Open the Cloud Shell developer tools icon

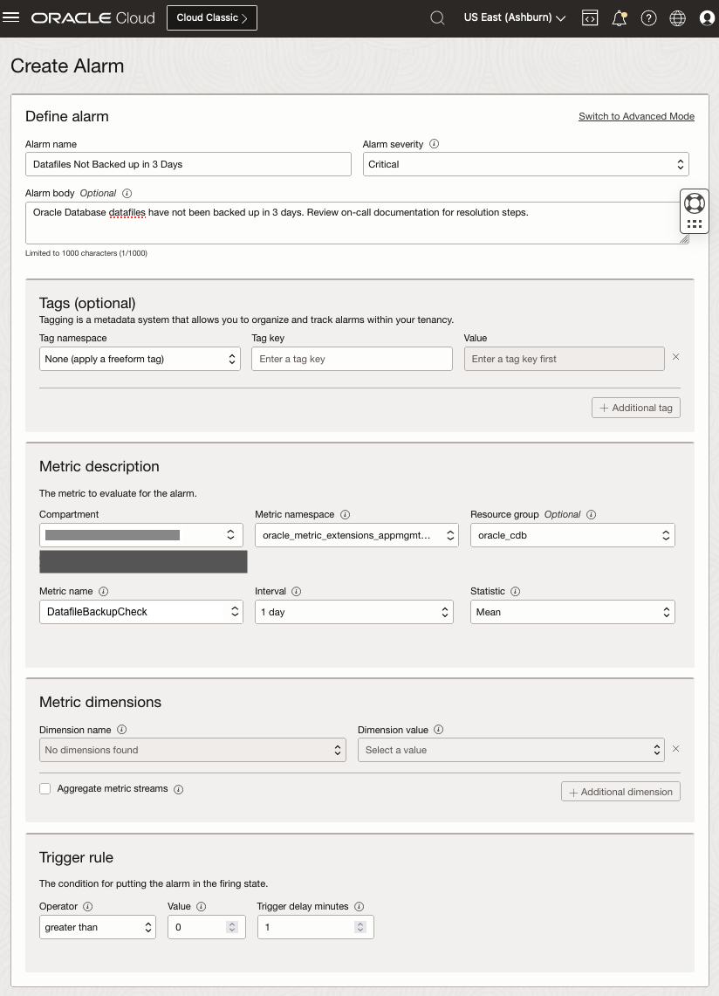coord(590,17)
